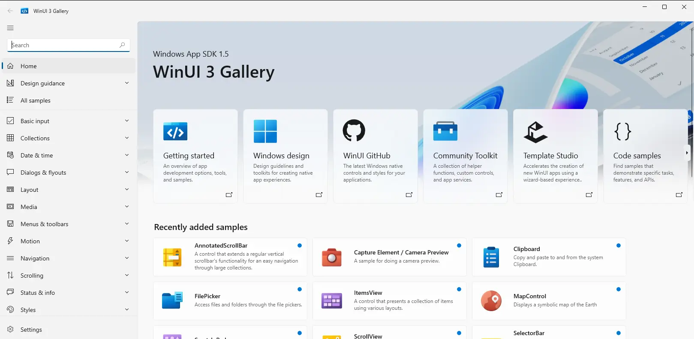Click the Basic input checkbox icon
Viewport: 694px width, 339px height.
(10, 121)
